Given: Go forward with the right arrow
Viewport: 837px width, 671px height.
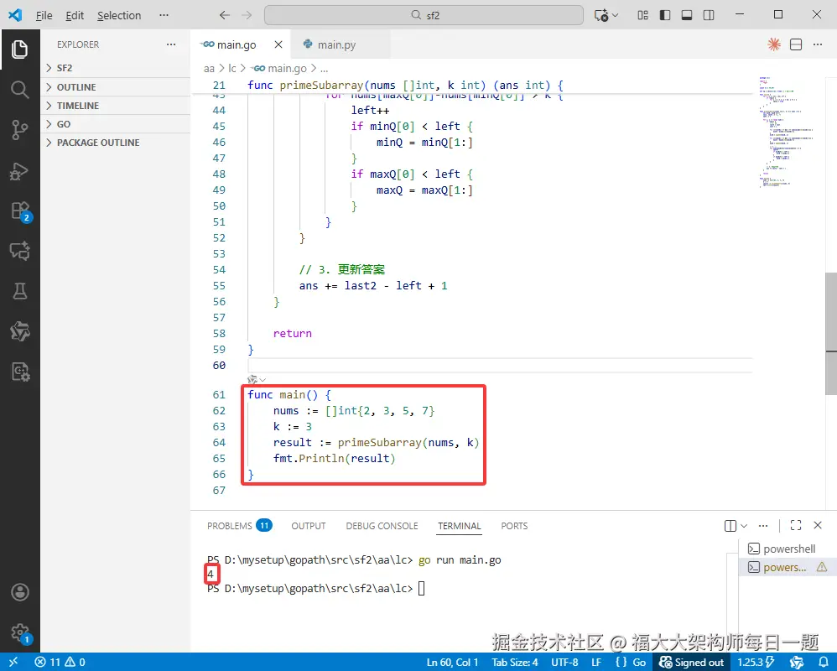Looking at the screenshot, I should click(246, 15).
